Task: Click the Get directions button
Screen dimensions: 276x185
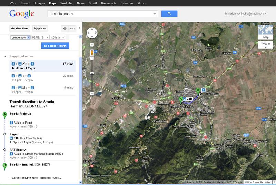Action: pyautogui.click(x=20, y=28)
